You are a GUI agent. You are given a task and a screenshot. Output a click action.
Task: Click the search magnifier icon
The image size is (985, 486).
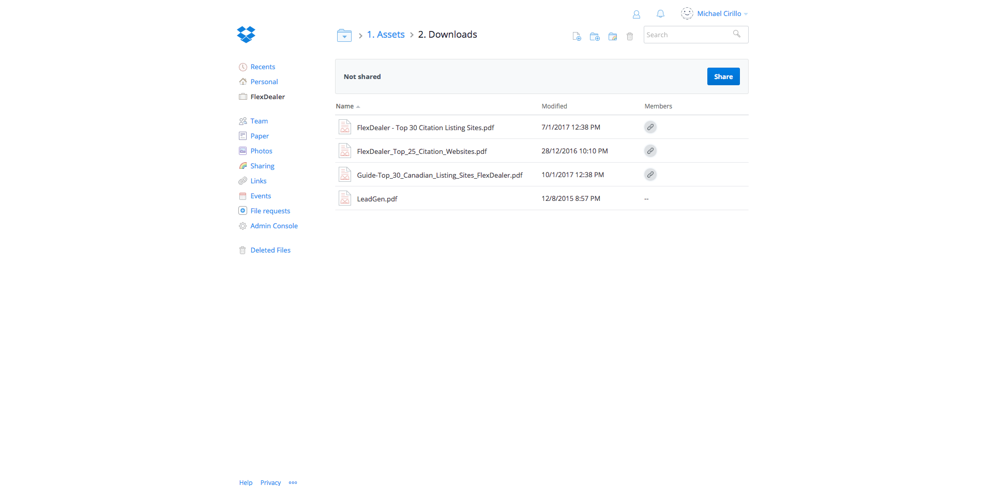[x=737, y=34]
